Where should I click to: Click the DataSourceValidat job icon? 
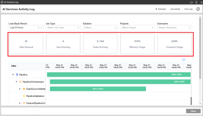point(24,89)
